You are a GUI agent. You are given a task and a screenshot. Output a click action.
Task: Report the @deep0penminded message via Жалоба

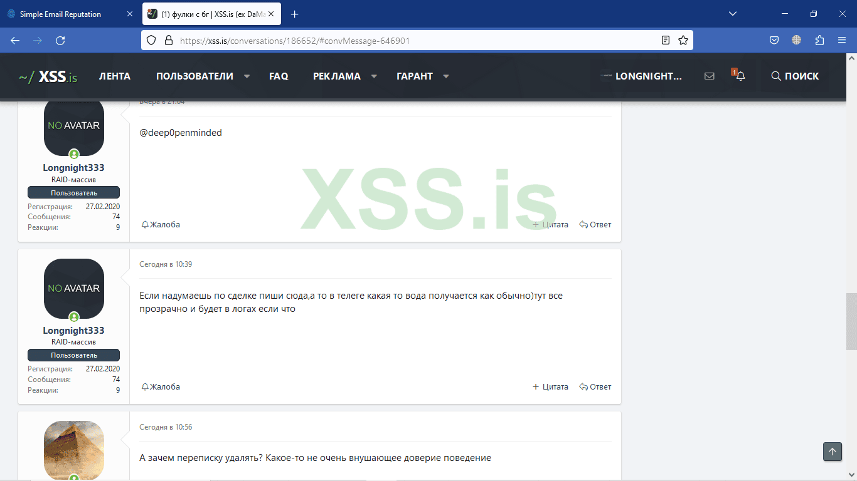[161, 224]
